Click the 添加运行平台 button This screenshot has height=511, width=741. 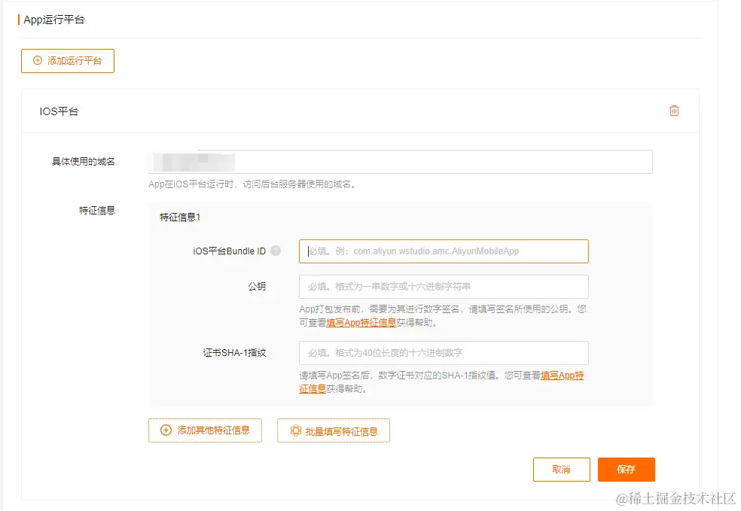coord(68,61)
